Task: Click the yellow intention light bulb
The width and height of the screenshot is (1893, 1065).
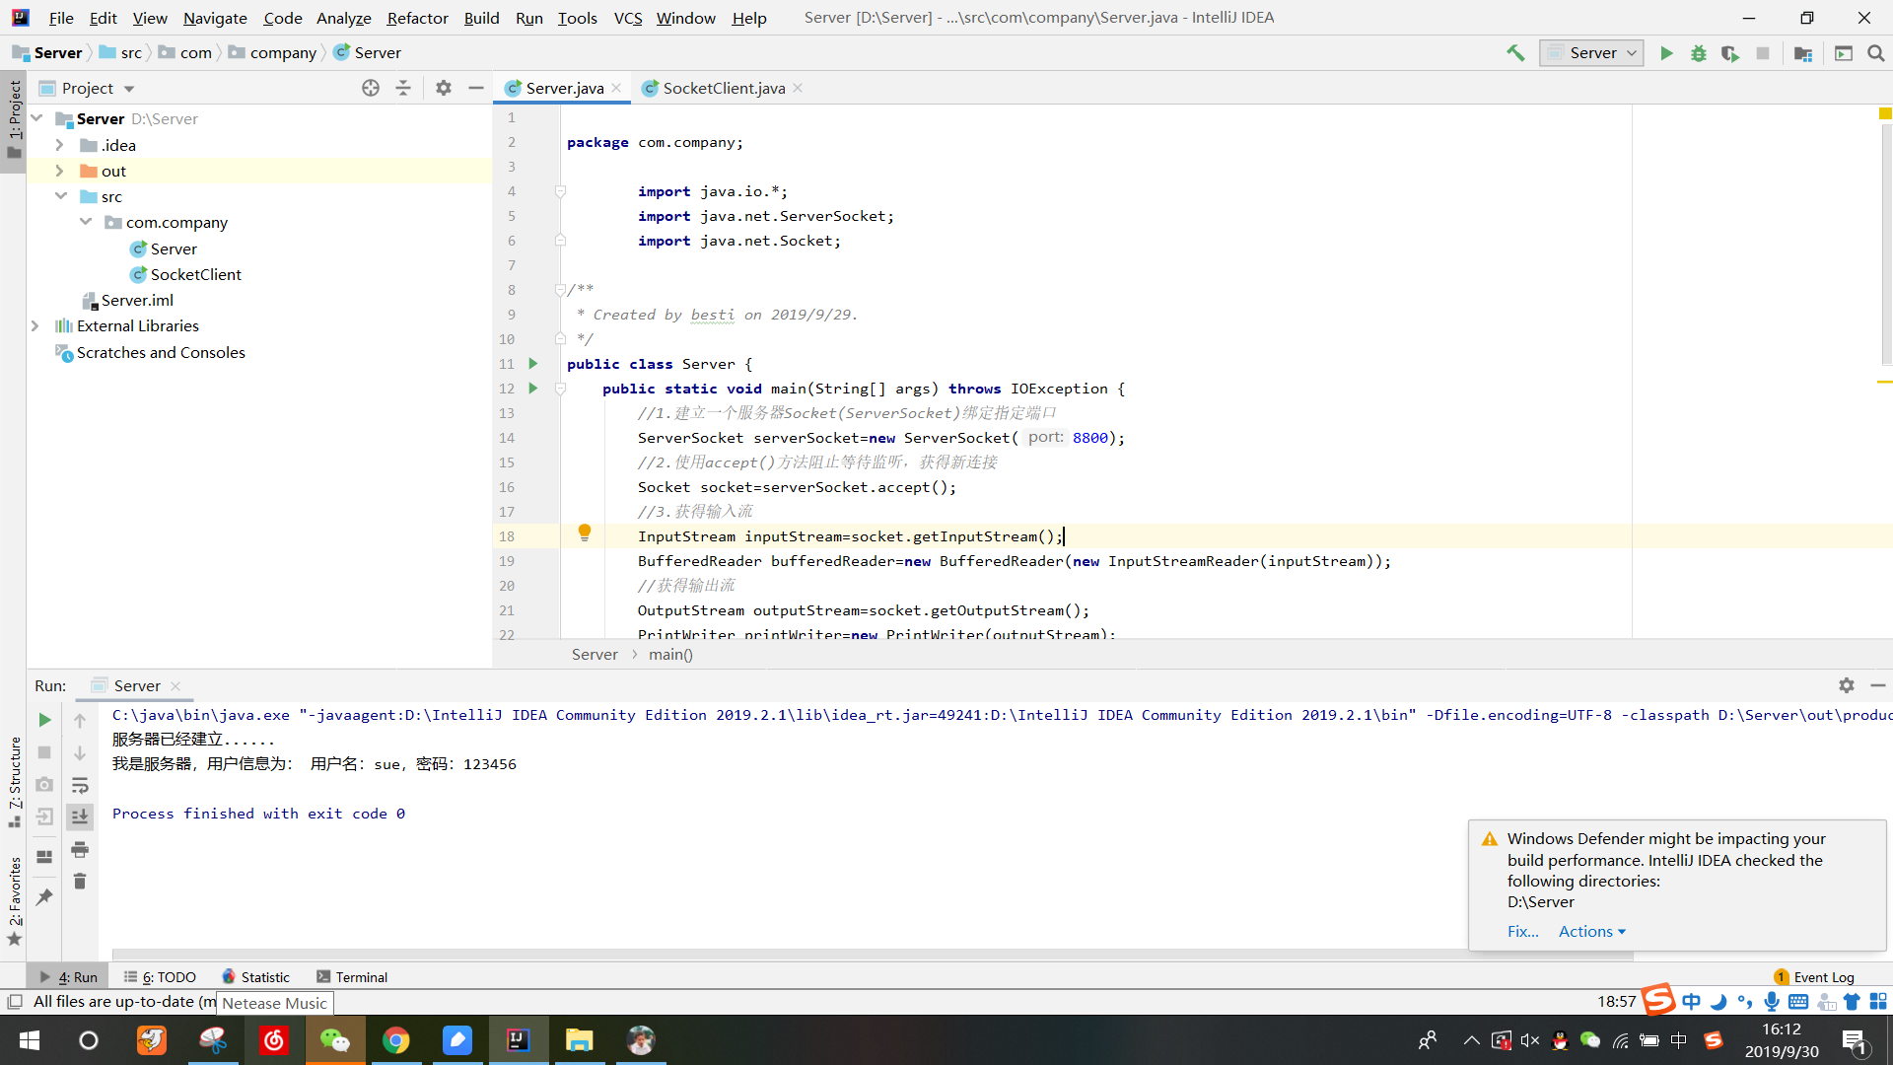Action: pyautogui.click(x=584, y=533)
